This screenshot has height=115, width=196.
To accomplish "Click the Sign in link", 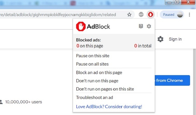I will (x=175, y=39).
